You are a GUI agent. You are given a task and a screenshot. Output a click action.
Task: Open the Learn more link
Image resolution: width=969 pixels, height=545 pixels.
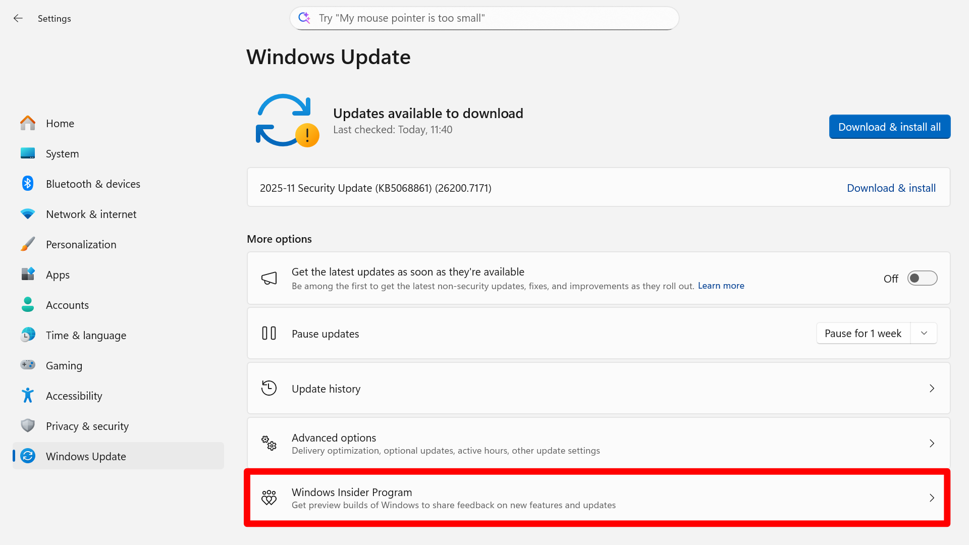(x=721, y=286)
